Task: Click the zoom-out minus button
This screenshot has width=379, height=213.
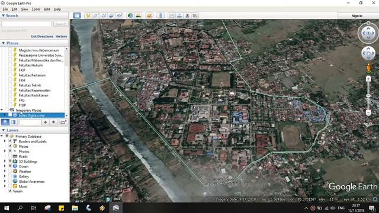Action: [368, 112]
